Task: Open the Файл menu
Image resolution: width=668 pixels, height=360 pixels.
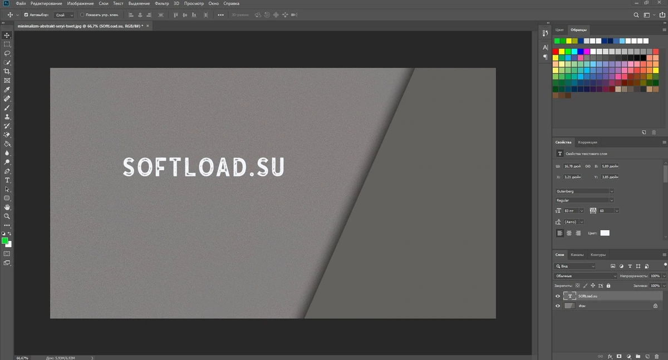Action: coord(21,3)
